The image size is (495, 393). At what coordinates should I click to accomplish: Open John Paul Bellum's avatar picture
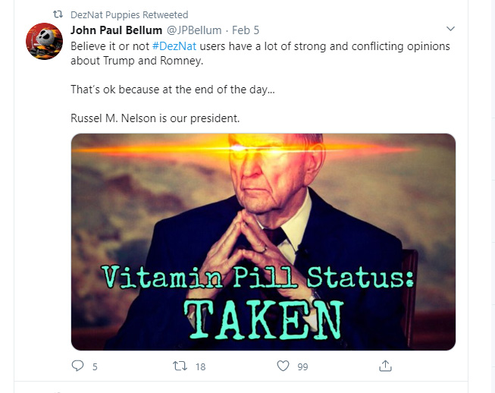click(45, 42)
